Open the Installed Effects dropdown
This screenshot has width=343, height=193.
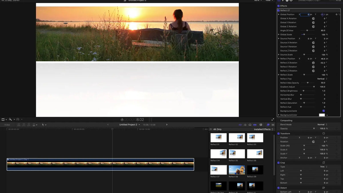264,129
